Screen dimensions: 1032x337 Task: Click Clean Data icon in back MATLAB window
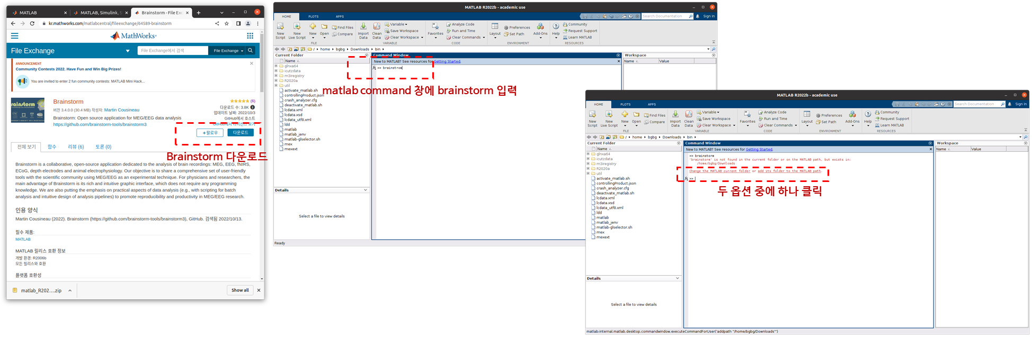(377, 26)
